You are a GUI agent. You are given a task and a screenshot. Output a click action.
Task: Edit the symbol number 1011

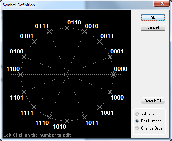(x=92, y=123)
